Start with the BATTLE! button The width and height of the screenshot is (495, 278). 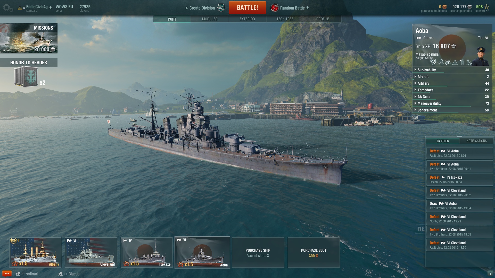click(x=247, y=7)
